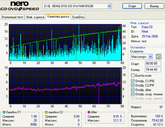Click the Jitter maximum value 12.1 %
This screenshot has width=165, height=128.
pyautogui.click(x=118, y=120)
